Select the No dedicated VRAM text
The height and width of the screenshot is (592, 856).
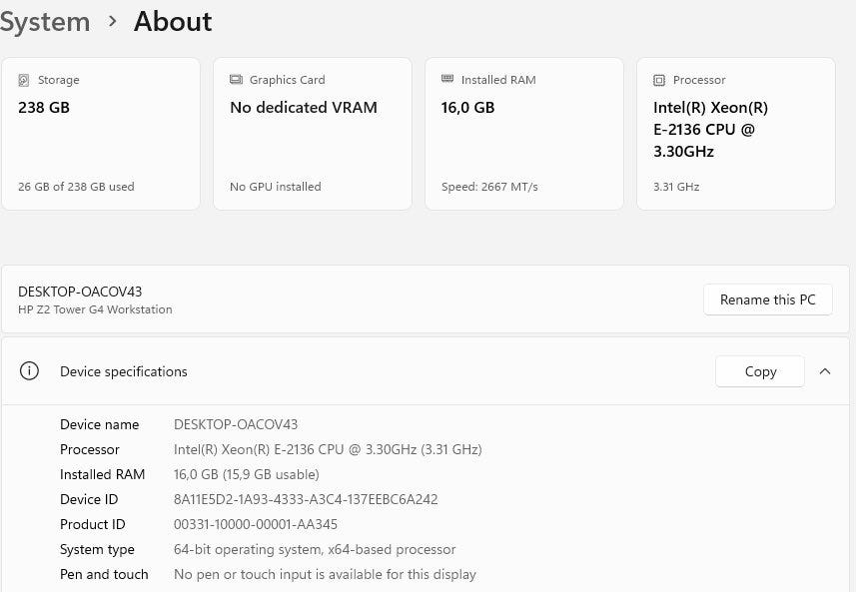point(304,108)
